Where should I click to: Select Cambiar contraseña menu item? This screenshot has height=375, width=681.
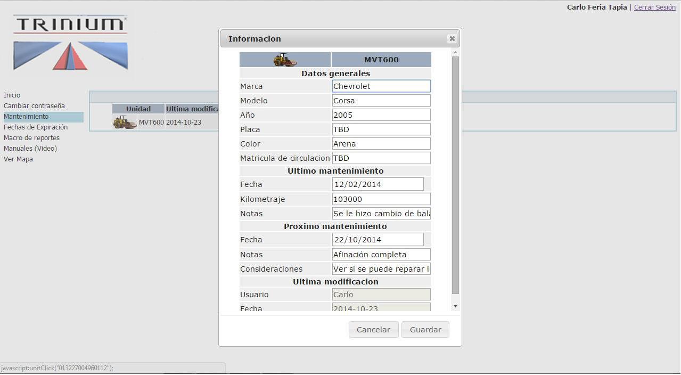pyautogui.click(x=34, y=106)
